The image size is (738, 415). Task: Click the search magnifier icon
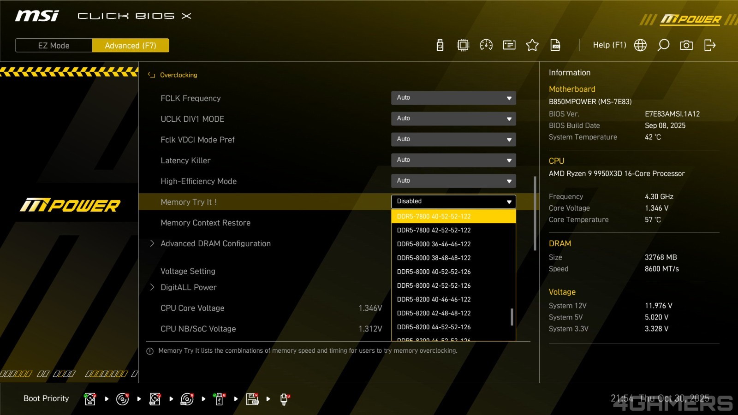pyautogui.click(x=663, y=45)
